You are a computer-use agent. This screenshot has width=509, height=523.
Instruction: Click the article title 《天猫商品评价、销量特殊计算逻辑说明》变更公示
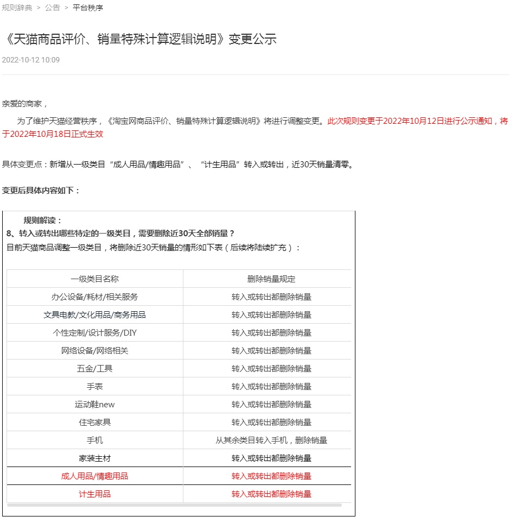coord(139,39)
